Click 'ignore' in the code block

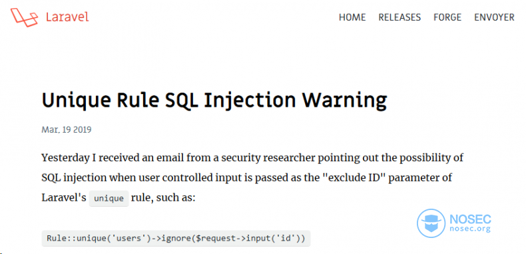(x=172, y=239)
